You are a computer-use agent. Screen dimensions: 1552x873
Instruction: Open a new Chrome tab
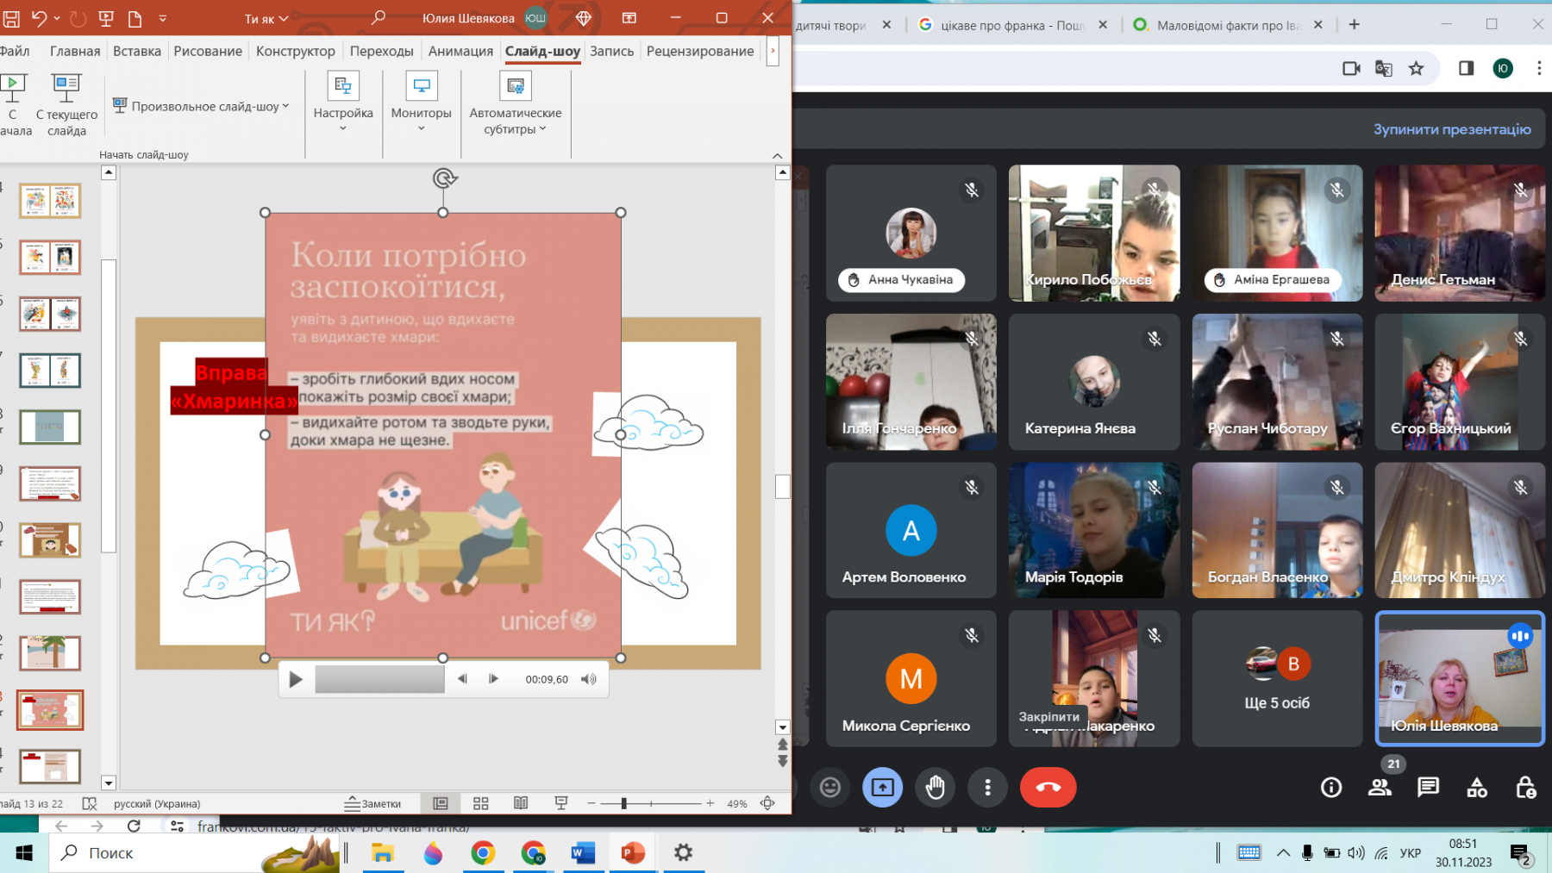(1355, 25)
